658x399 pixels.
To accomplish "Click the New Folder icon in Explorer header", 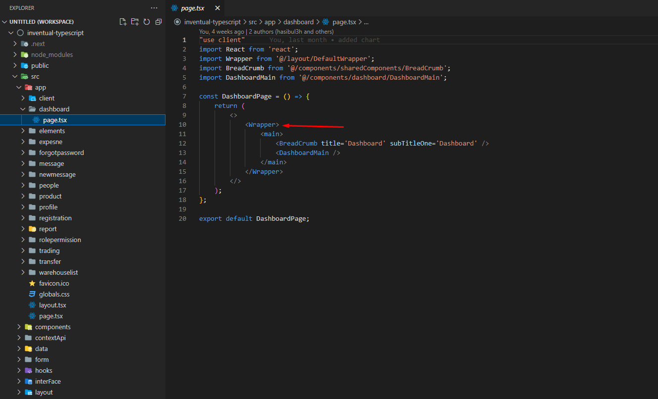I will point(135,22).
